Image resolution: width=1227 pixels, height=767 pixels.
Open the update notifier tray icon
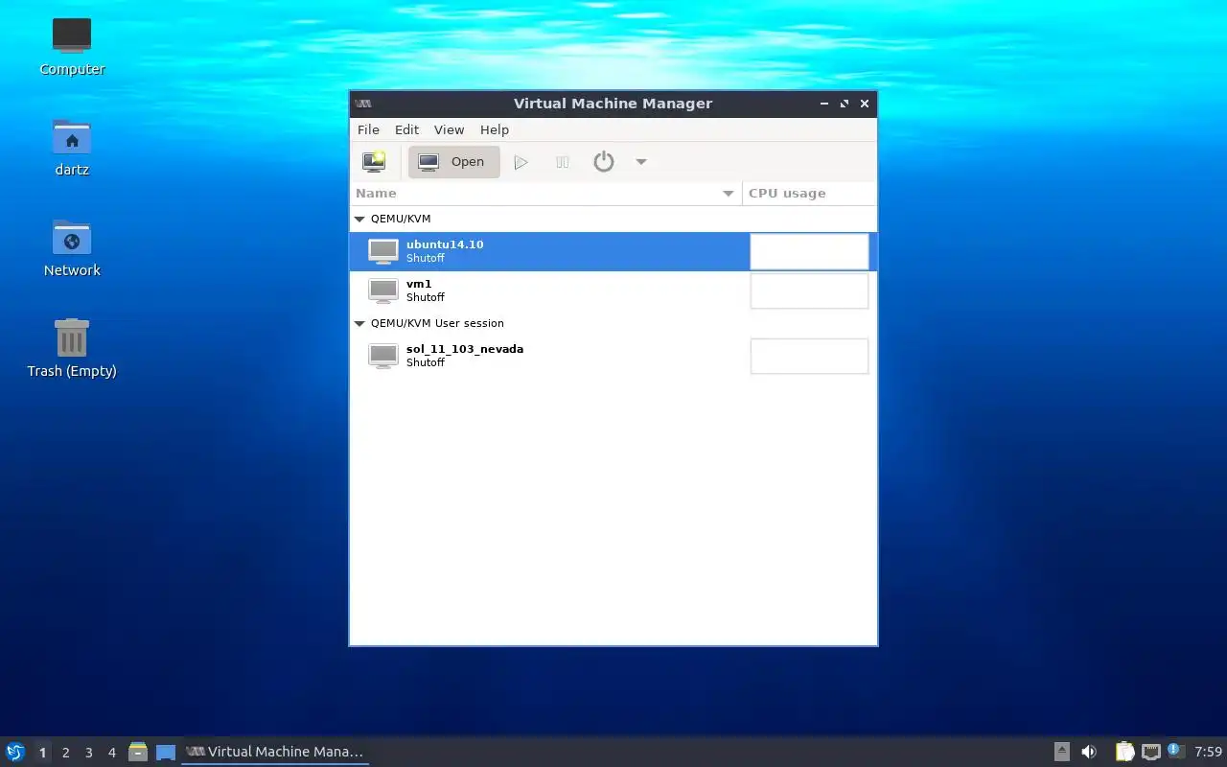tap(1176, 751)
